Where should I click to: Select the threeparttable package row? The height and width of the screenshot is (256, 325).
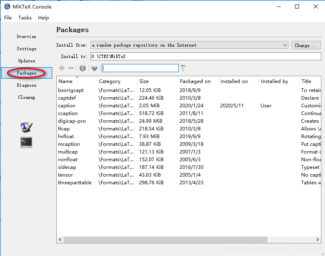pos(189,183)
